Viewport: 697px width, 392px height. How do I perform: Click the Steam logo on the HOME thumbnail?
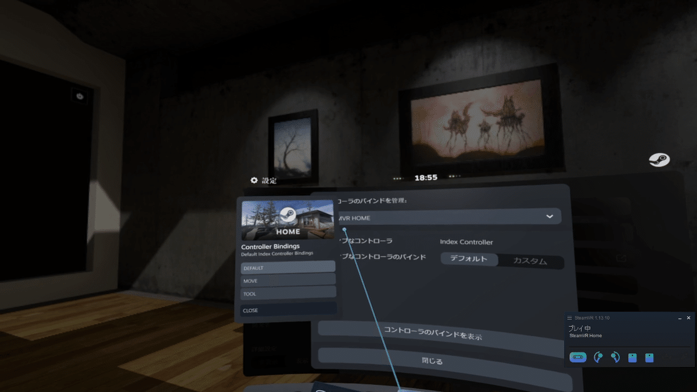pyautogui.click(x=288, y=215)
